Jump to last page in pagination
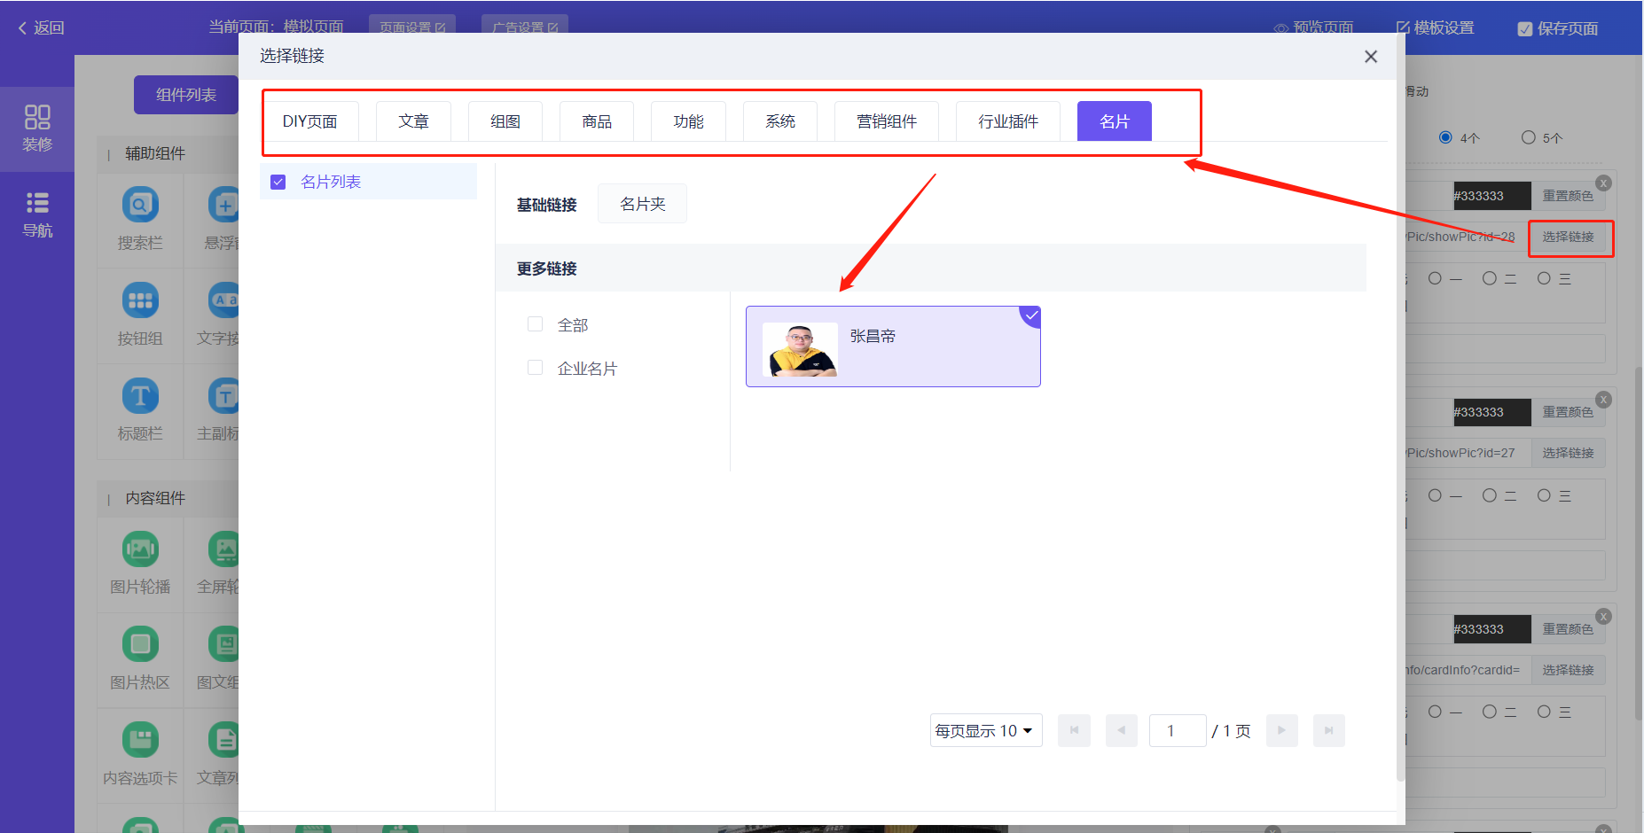Image resolution: width=1644 pixels, height=833 pixels. coord(1328,731)
